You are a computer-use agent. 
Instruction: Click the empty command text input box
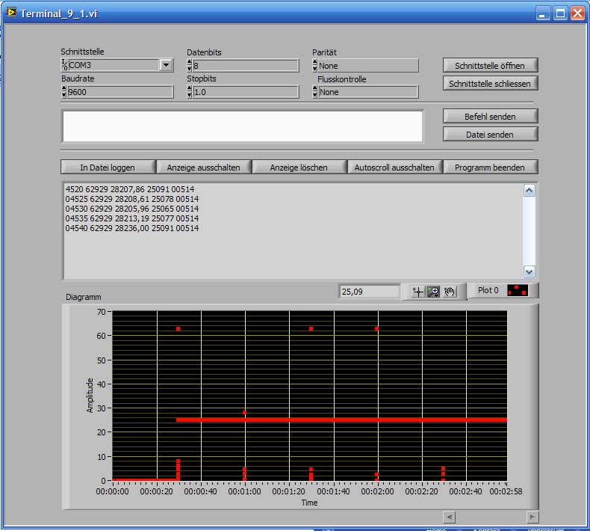(x=243, y=126)
